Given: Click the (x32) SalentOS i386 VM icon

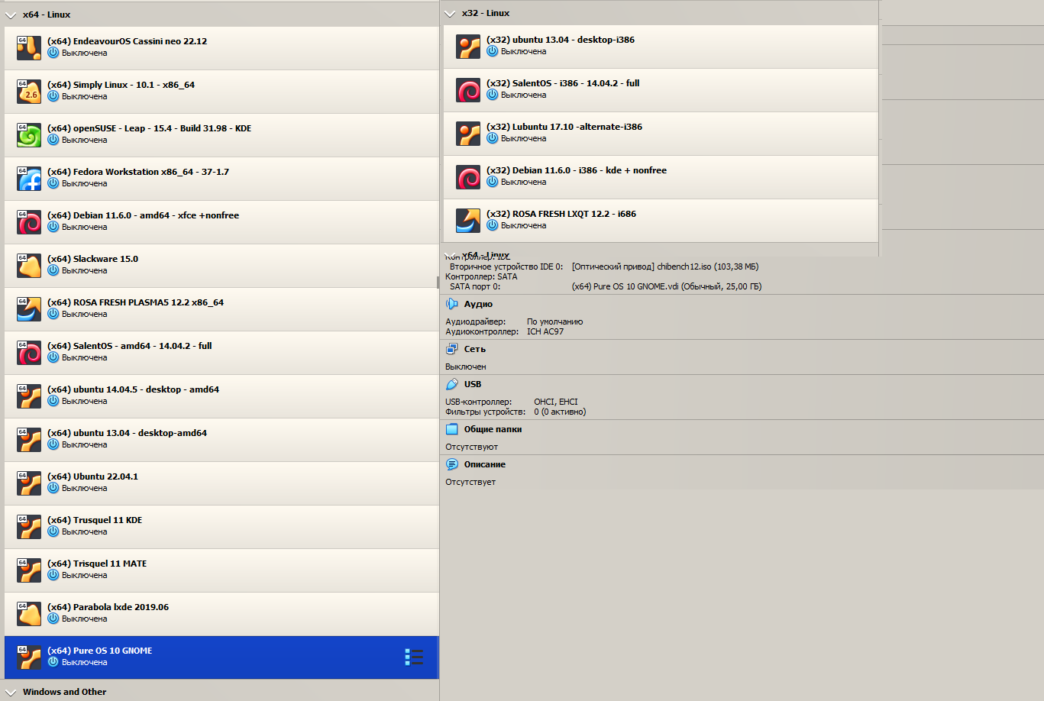Looking at the screenshot, I should 468,90.
